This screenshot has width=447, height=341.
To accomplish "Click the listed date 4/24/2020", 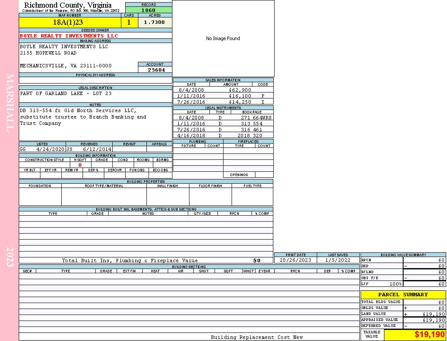I will tap(50, 149).
